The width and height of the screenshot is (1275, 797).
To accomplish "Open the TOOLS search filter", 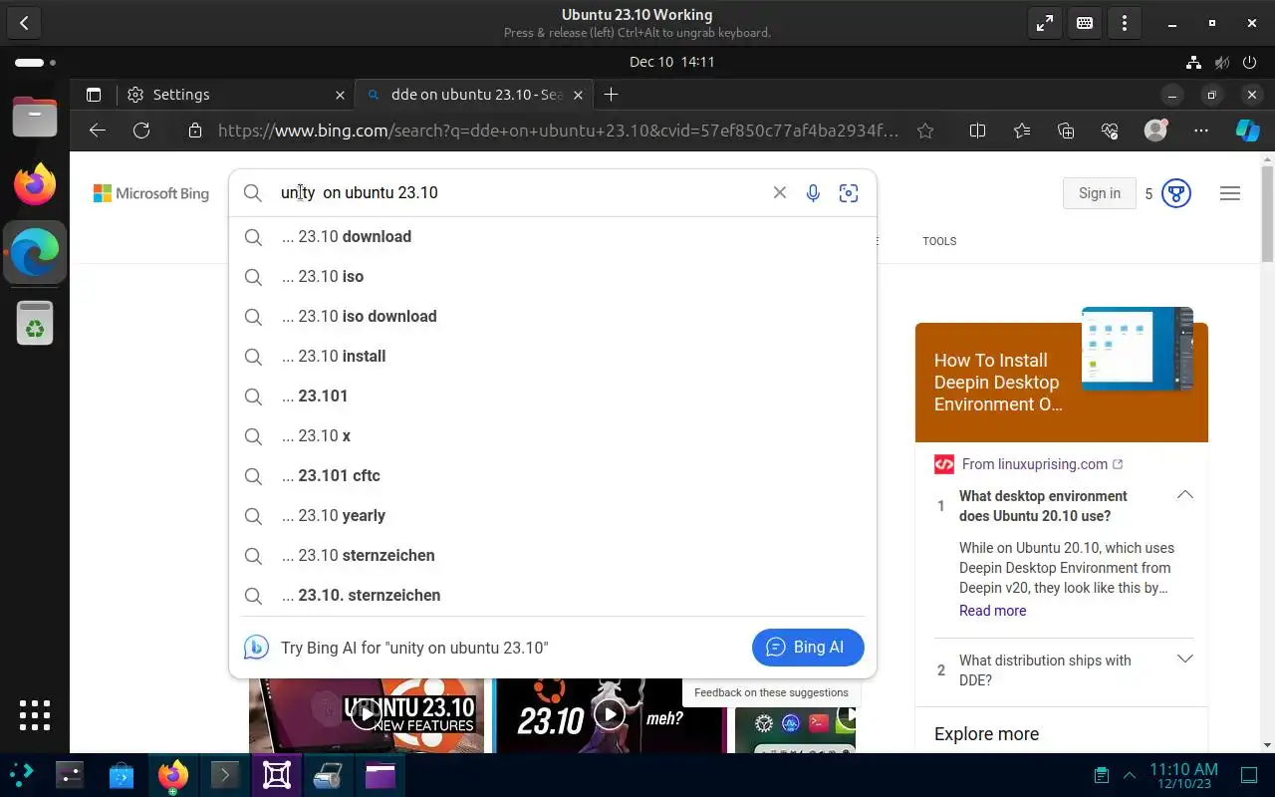I will click(939, 241).
